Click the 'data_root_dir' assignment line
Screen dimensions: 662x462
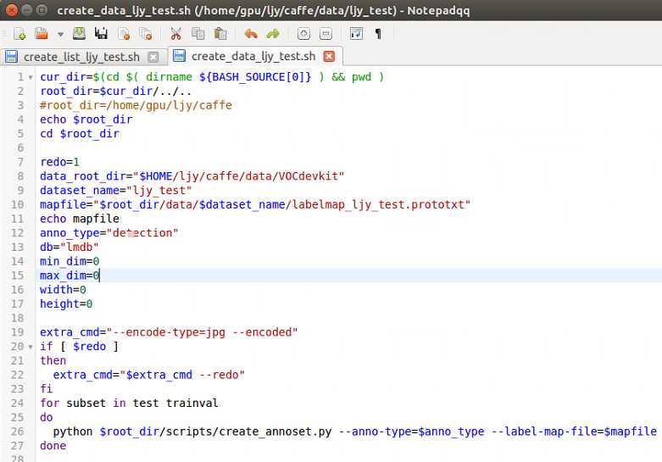pos(192,176)
